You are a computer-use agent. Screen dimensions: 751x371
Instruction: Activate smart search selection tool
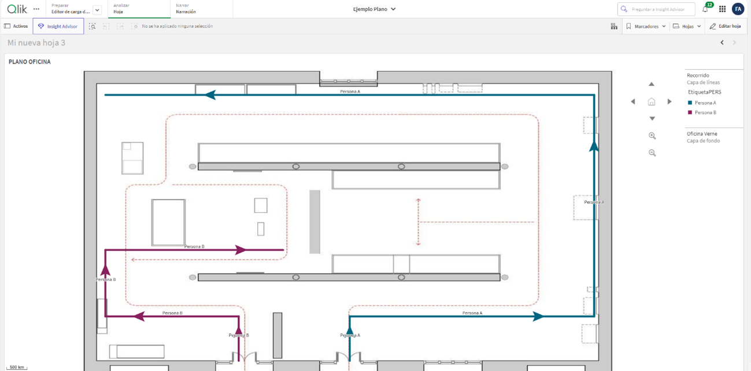click(92, 26)
